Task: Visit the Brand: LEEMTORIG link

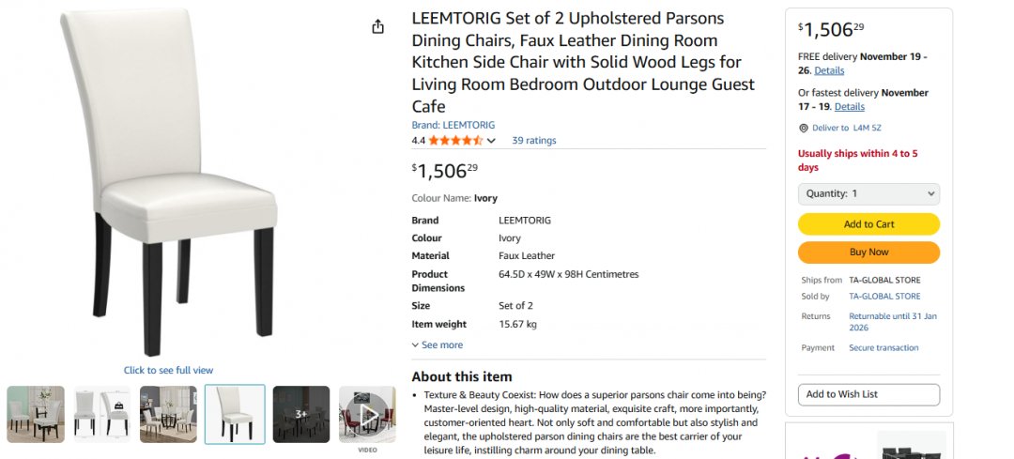Action: 453,125
